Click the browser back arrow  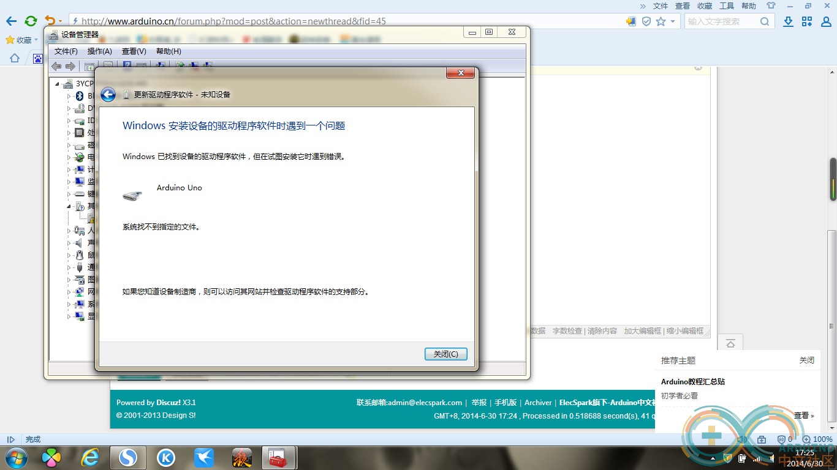[11, 21]
